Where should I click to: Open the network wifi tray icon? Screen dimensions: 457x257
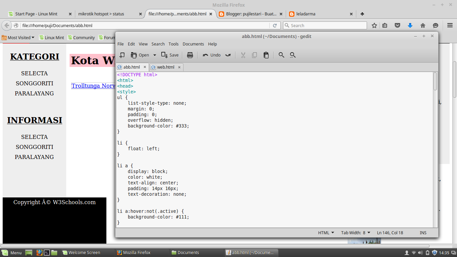[414, 253]
